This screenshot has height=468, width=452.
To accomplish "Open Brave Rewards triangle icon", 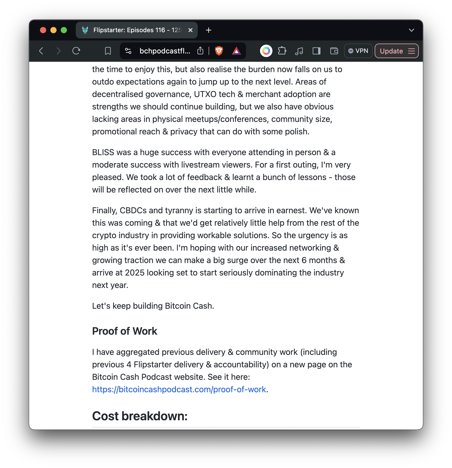I will (x=236, y=51).
